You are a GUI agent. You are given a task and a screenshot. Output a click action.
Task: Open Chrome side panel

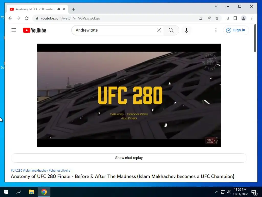235,18
